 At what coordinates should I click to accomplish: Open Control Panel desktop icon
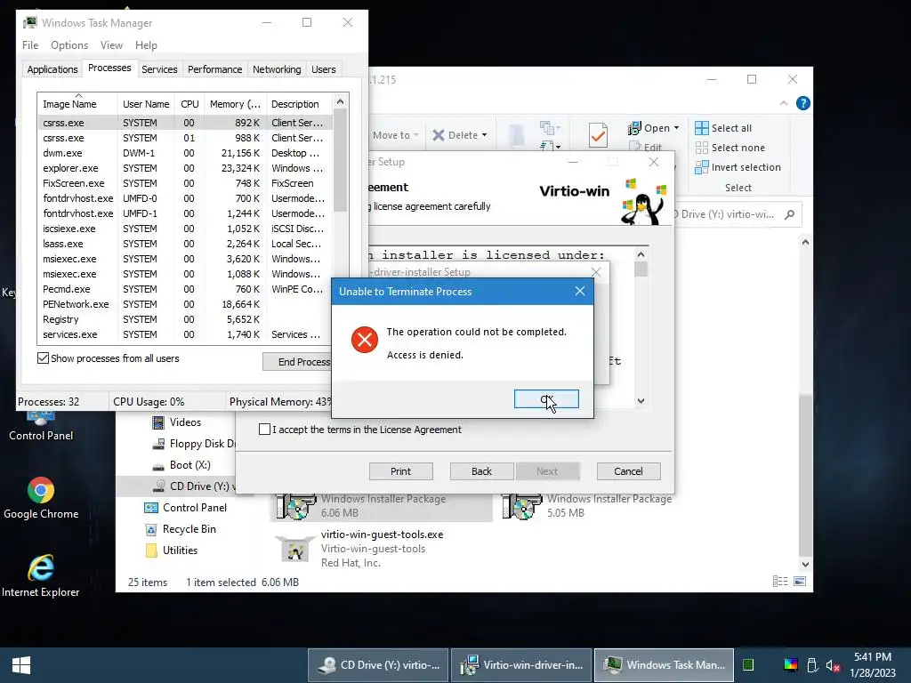41,426
